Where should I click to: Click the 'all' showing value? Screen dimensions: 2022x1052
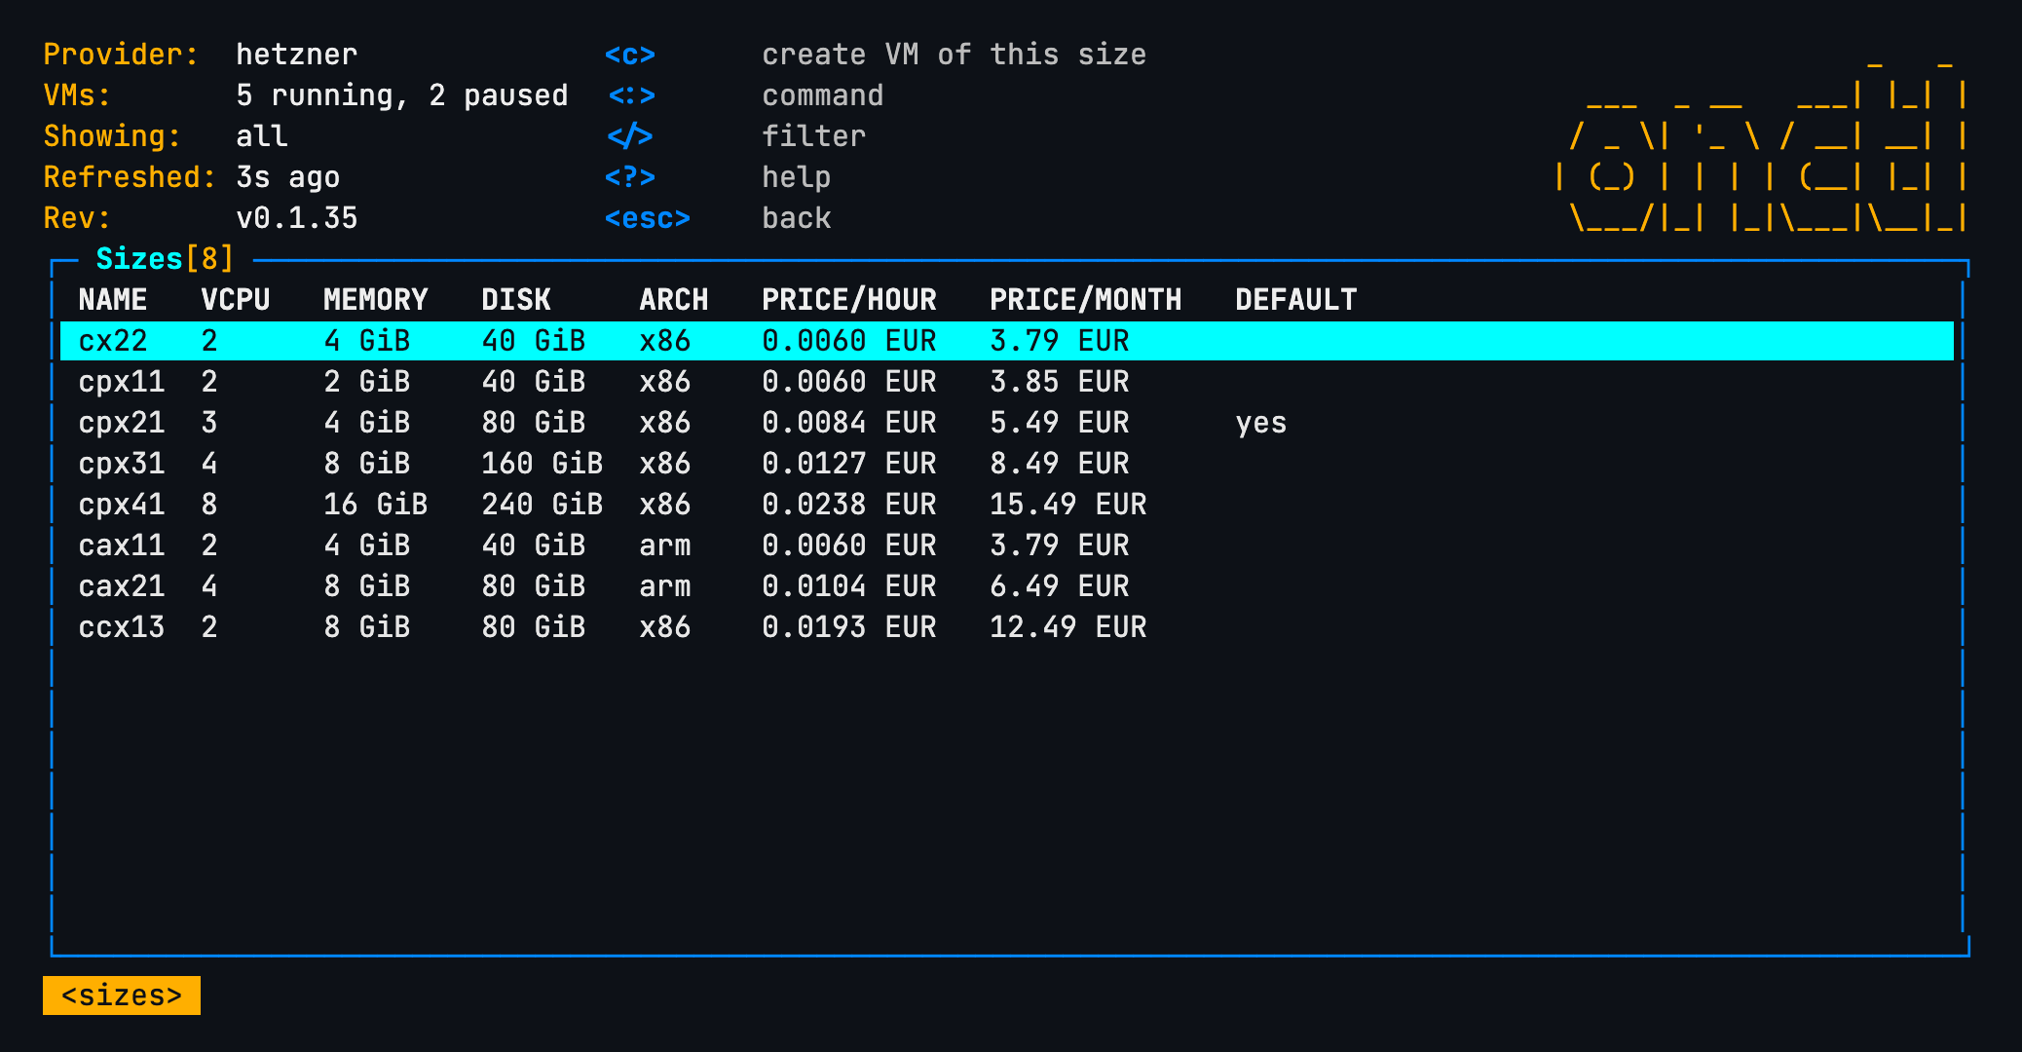point(262,136)
